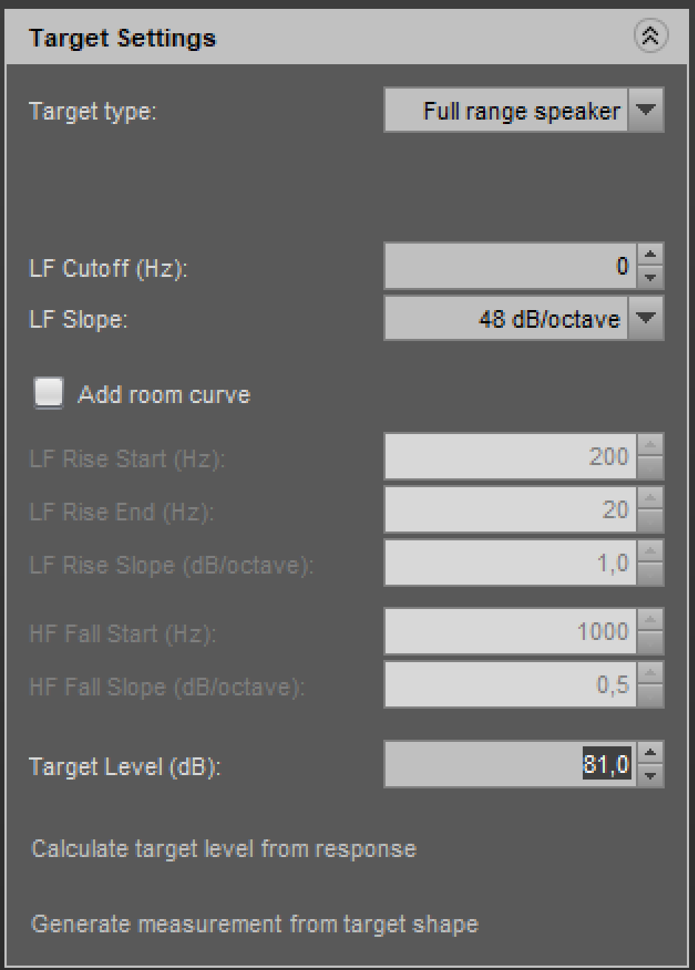
Task: Click the Full range speaker combo box
Action: tap(506, 111)
